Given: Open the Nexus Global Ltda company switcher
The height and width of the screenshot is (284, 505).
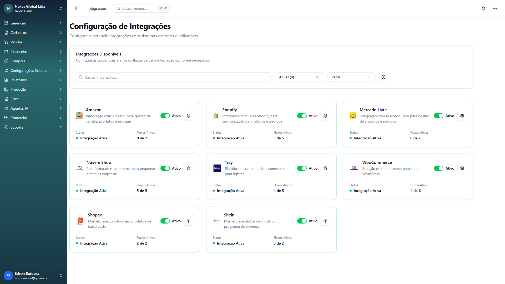Looking at the screenshot, I should (33, 8).
